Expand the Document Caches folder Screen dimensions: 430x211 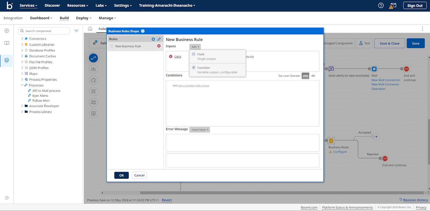click(22, 56)
